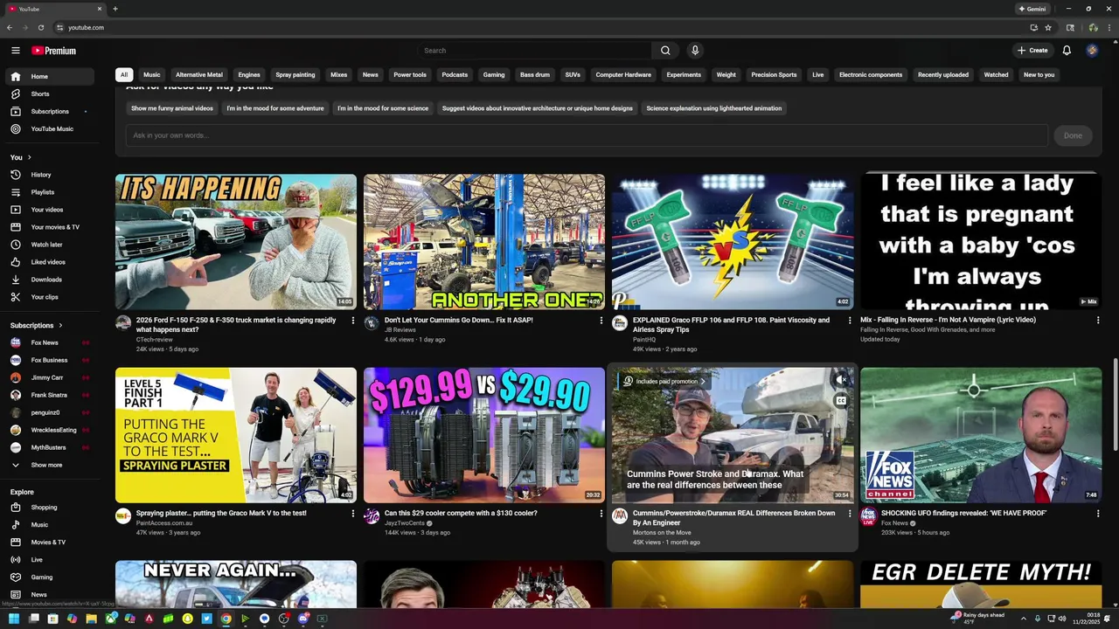Bookmark this page with star icon

pyautogui.click(x=1048, y=27)
